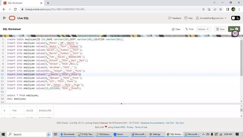Switch to the Microsoft Word taskbar window

[139, 134]
